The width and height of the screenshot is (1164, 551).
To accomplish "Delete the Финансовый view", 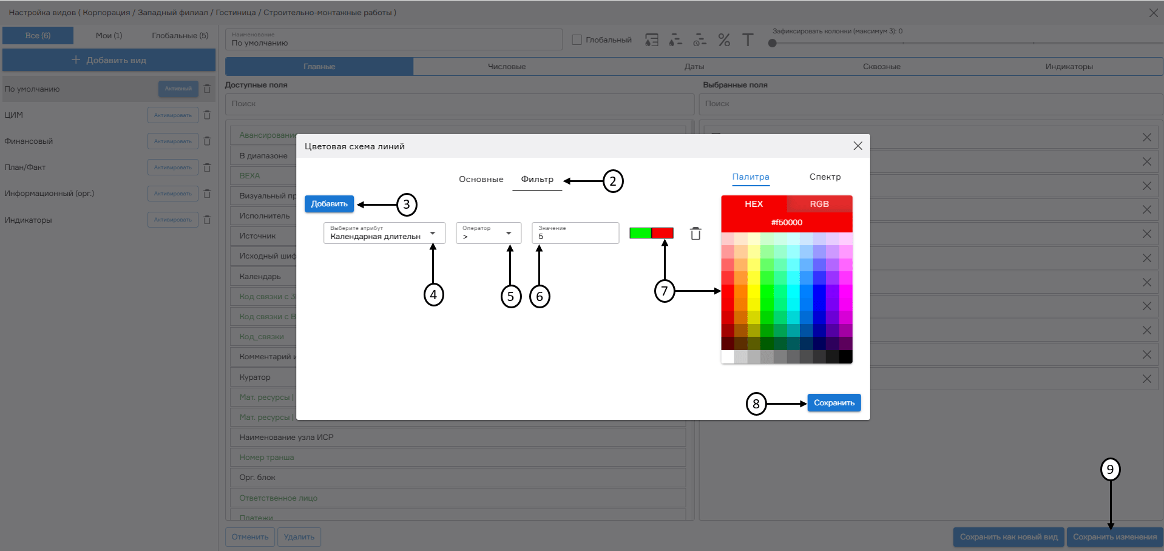I will 207,141.
